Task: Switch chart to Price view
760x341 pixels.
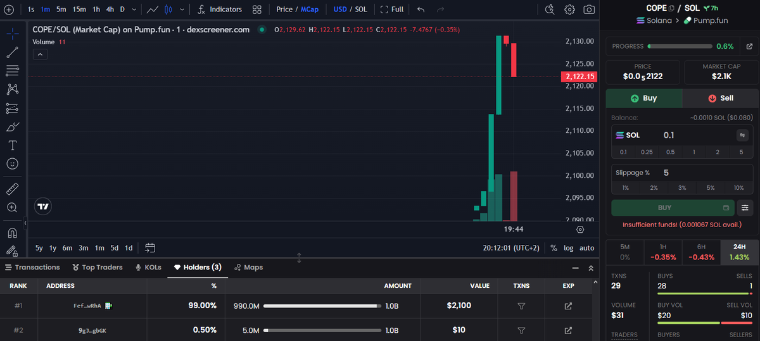Action: [285, 9]
